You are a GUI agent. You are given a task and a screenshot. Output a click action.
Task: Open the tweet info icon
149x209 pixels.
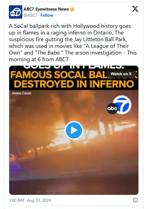click(x=135, y=200)
